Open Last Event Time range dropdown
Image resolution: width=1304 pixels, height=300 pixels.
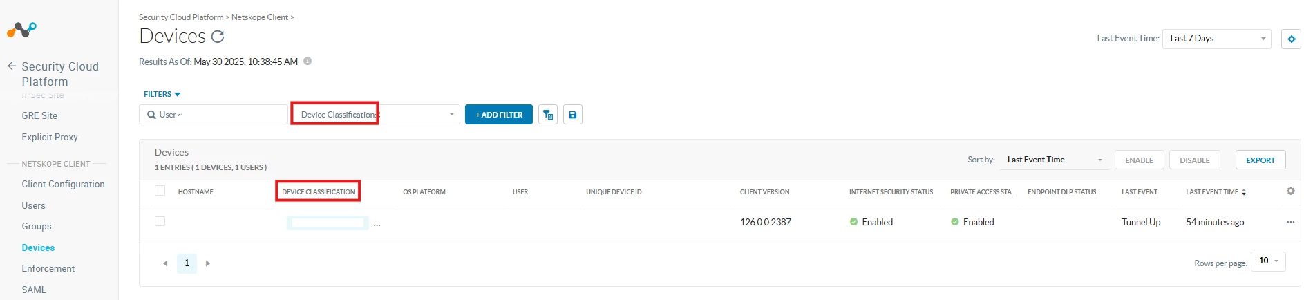click(x=1217, y=39)
